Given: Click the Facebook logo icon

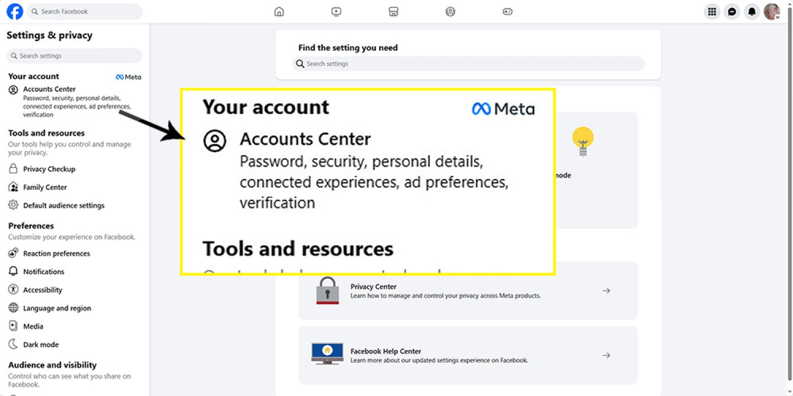Looking at the screenshot, I should [x=15, y=12].
